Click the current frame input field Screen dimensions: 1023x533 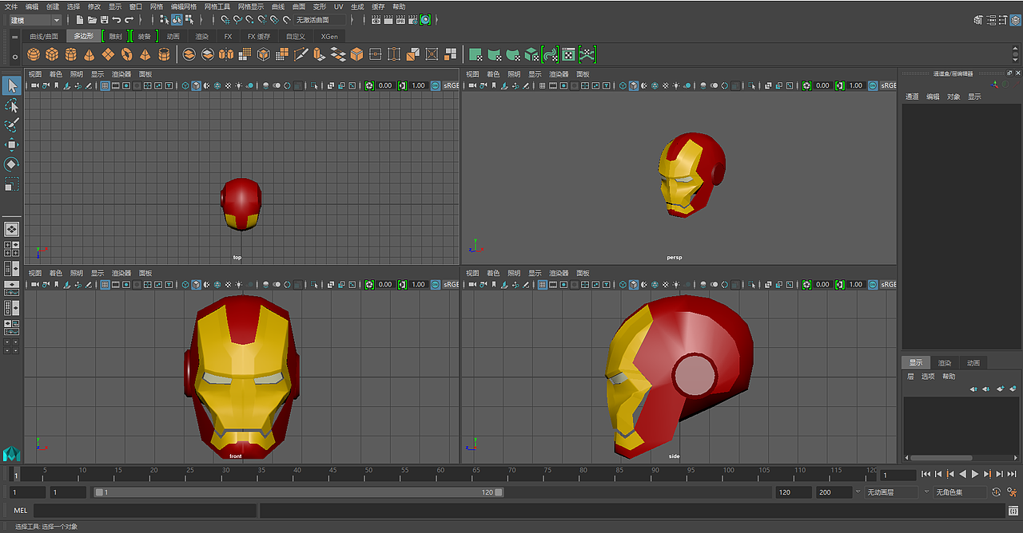point(898,475)
